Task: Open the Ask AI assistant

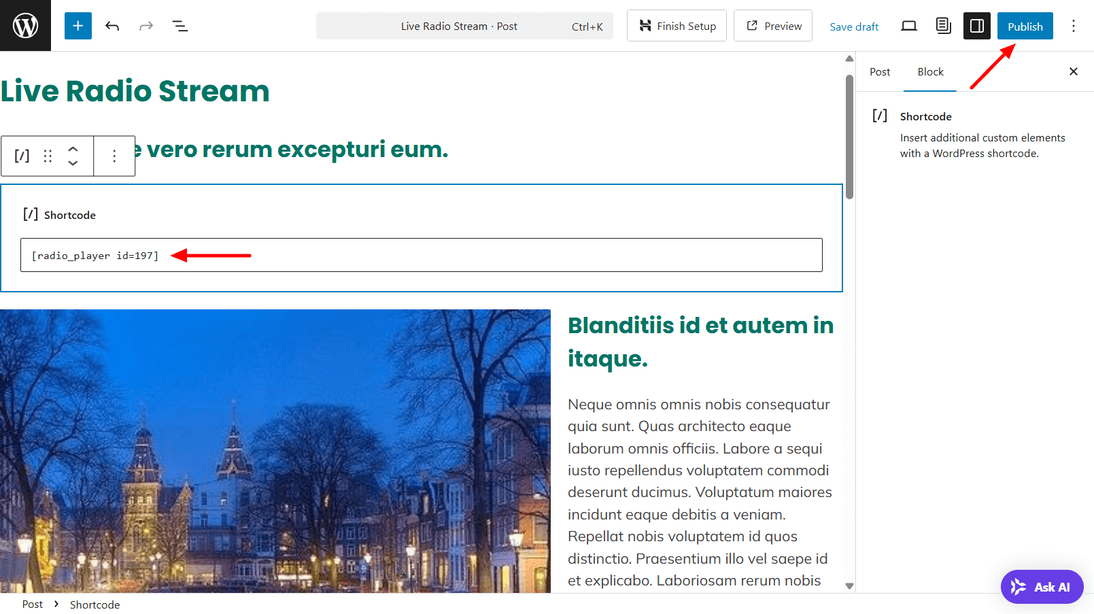Action: tap(1042, 587)
